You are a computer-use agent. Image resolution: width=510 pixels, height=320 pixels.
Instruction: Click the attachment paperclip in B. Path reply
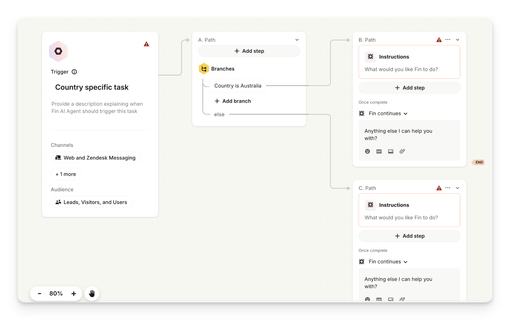pyautogui.click(x=402, y=151)
